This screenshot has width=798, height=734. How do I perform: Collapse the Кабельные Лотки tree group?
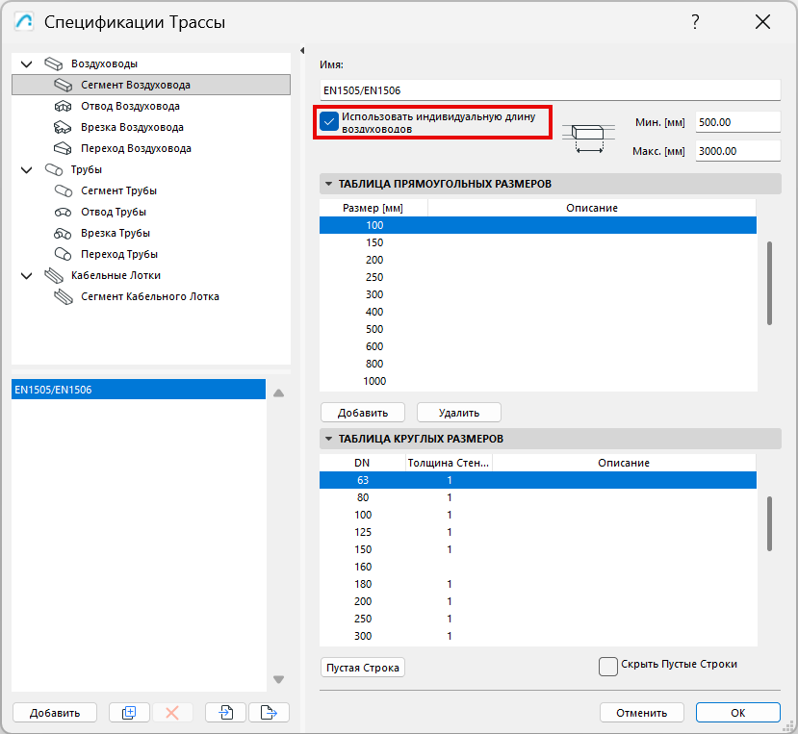(x=26, y=276)
